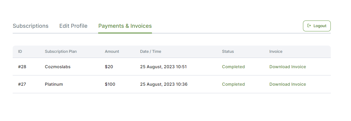Click the Logout button

click(x=317, y=26)
